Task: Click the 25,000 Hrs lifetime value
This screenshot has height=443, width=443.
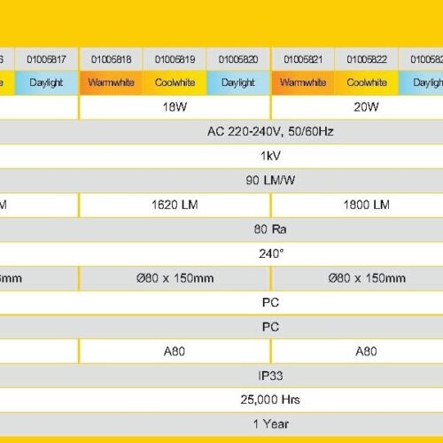Action: point(270,400)
